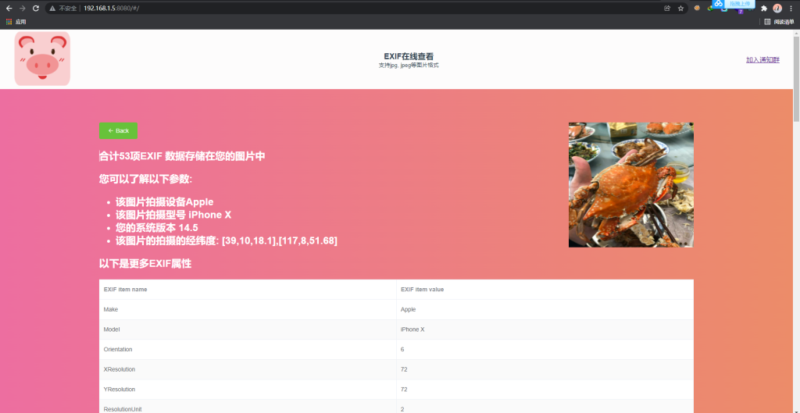Click the 该图片拍摄型号 iPhone X bullet
The width and height of the screenshot is (800, 413).
pos(173,215)
